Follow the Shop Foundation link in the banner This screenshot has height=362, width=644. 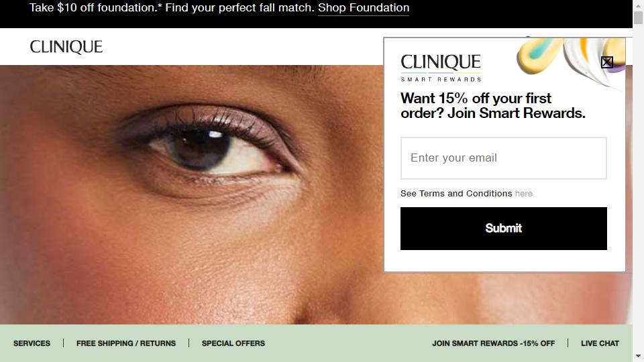[x=364, y=8]
